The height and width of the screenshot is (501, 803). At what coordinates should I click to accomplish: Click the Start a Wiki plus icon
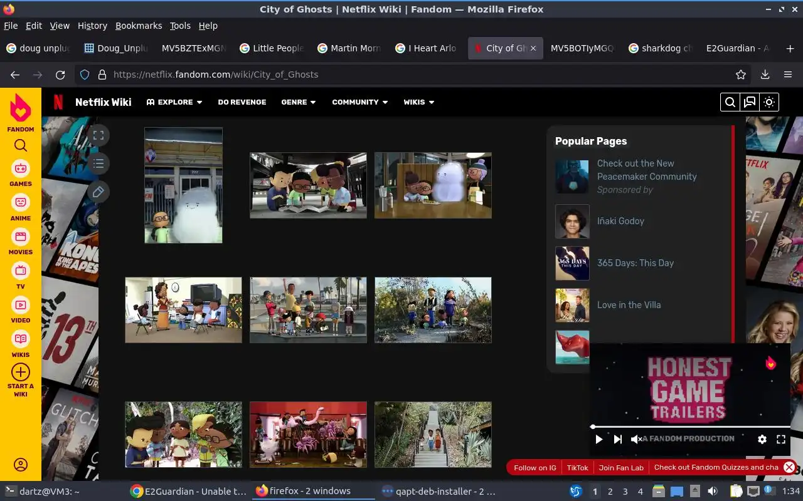pyautogui.click(x=21, y=372)
